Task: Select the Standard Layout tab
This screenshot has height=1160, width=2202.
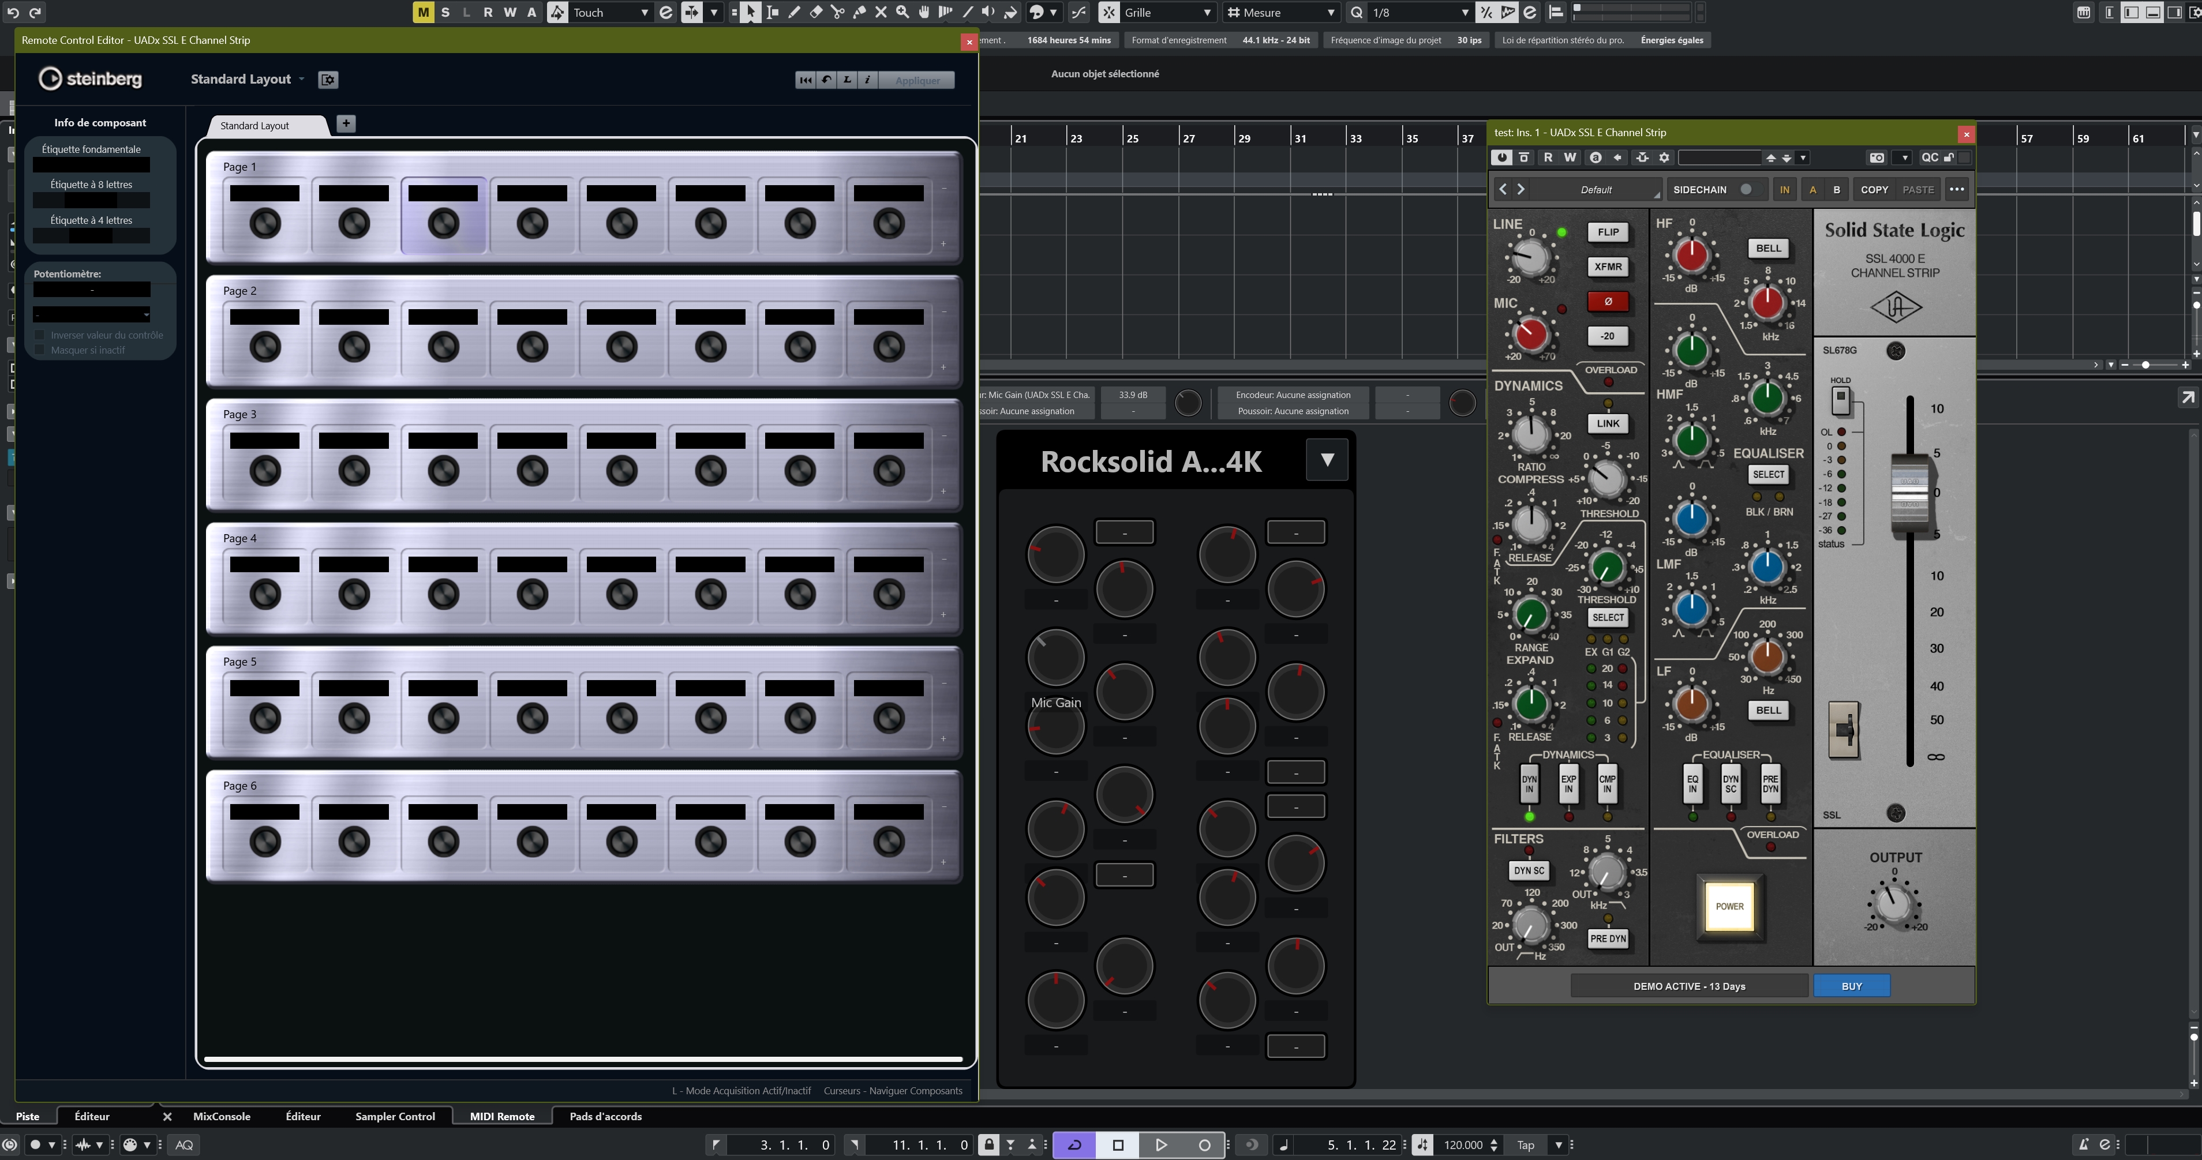Action: 268,126
